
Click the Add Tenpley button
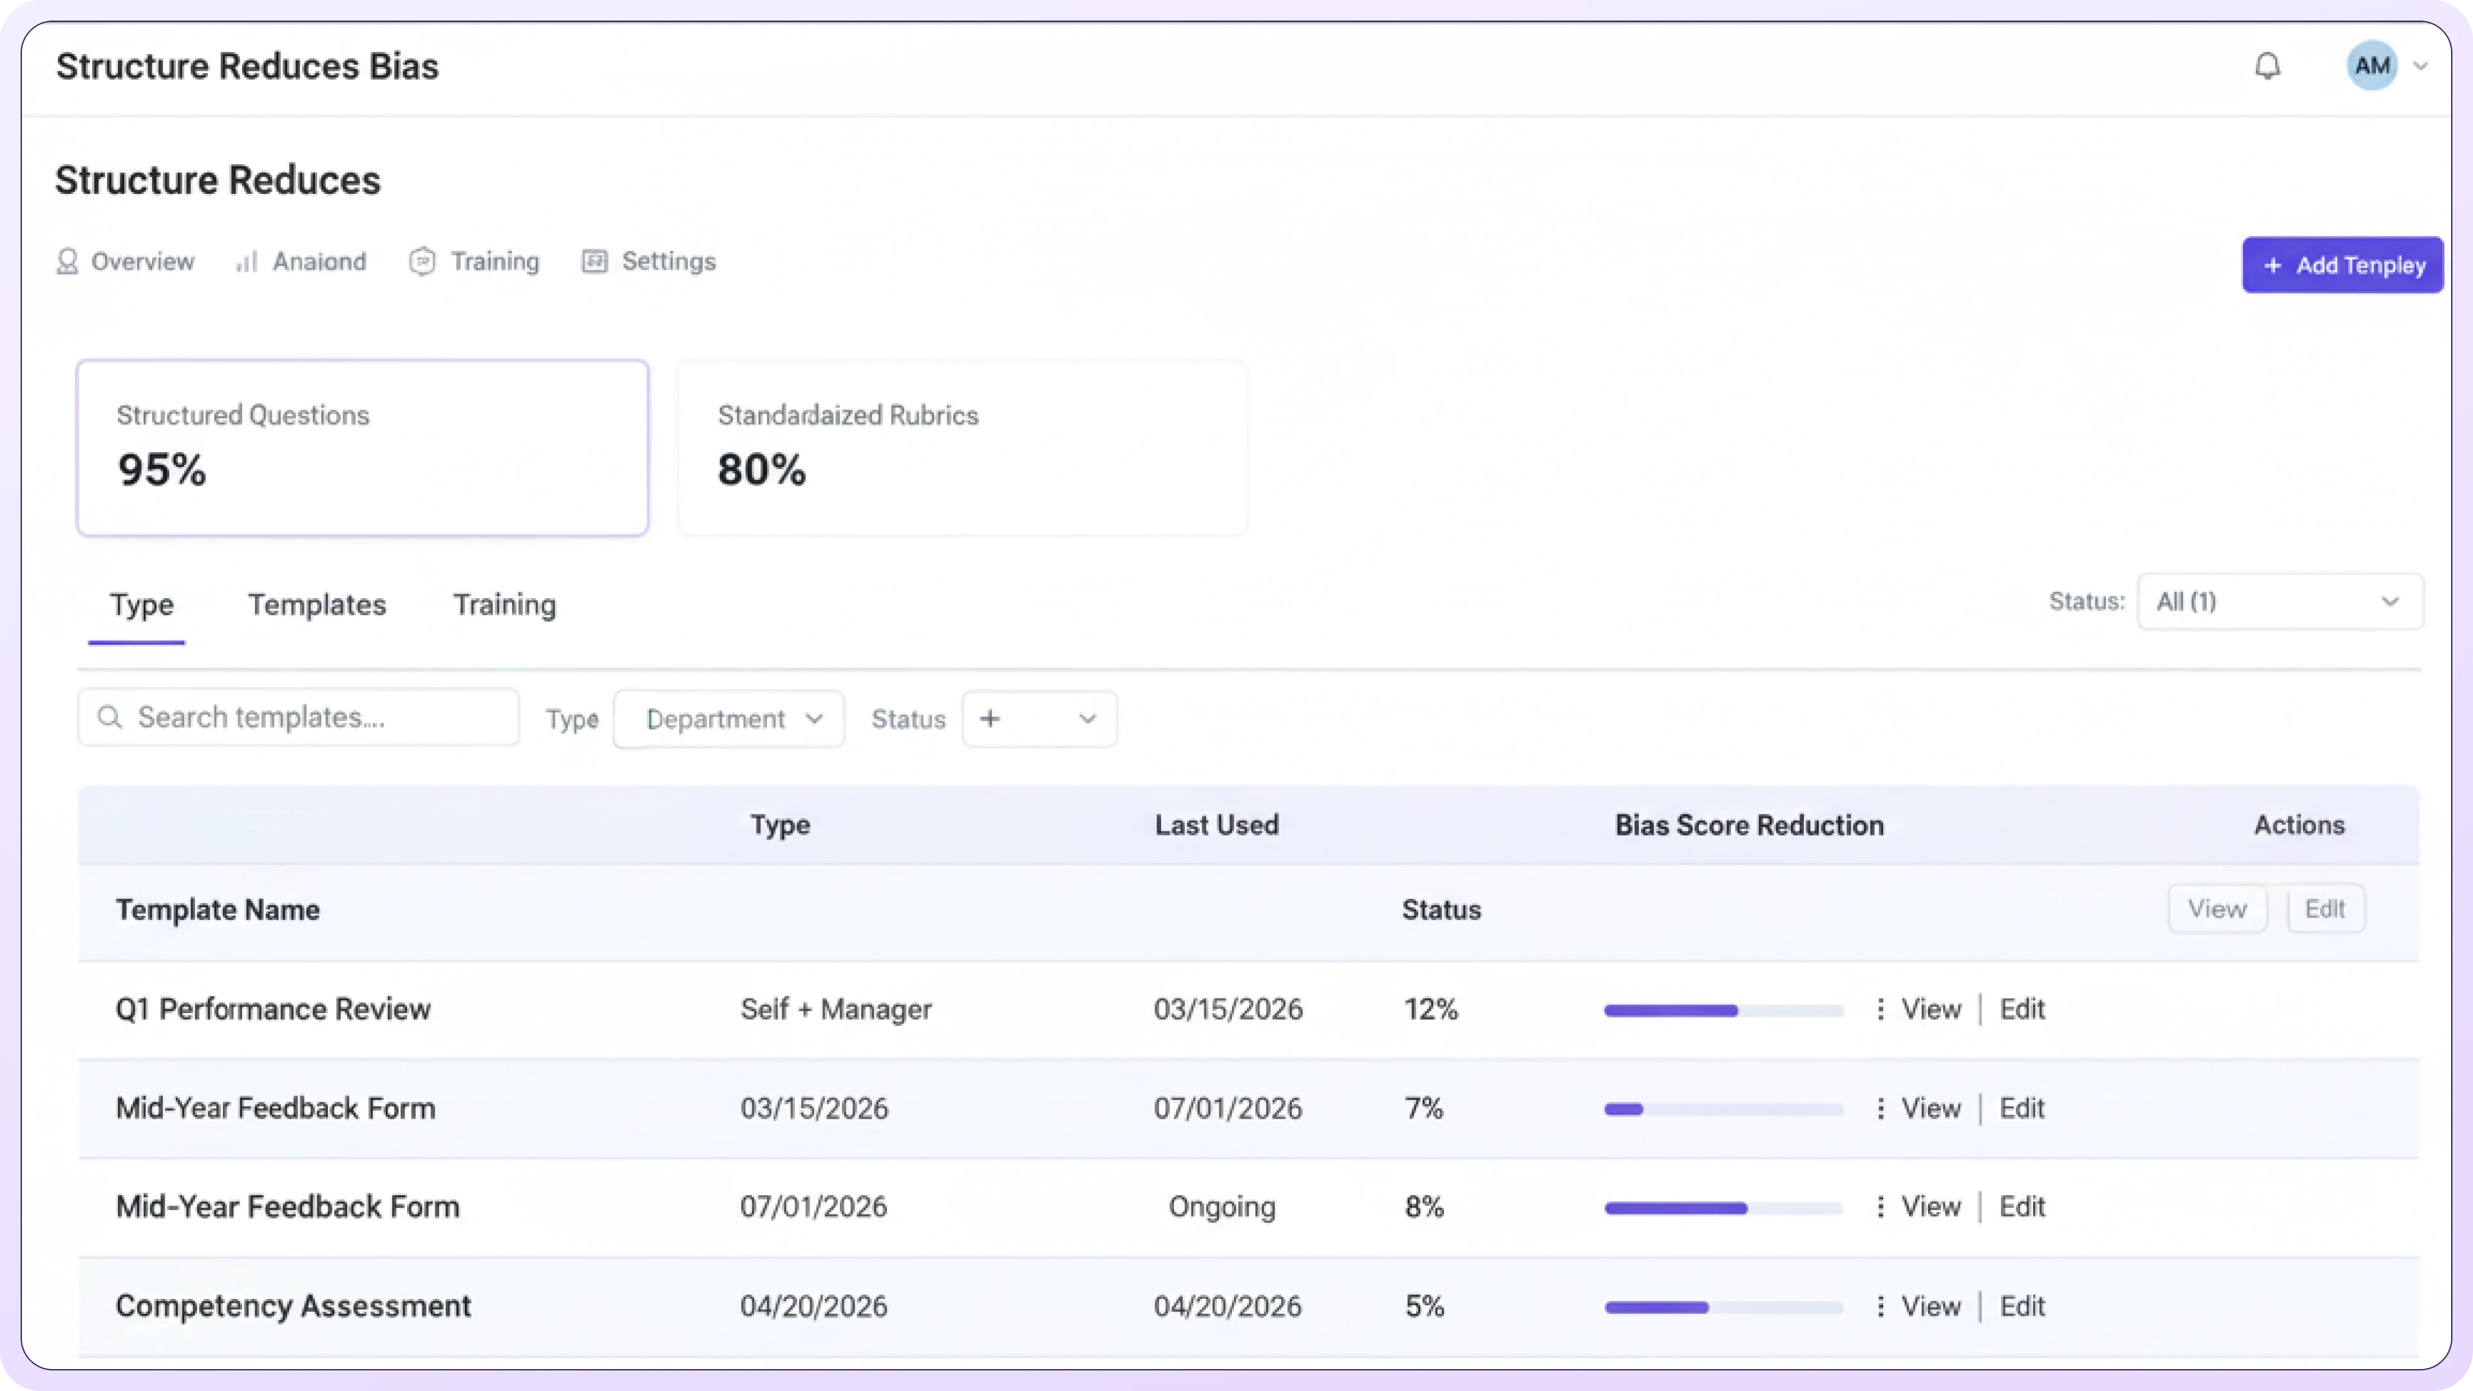(x=2342, y=265)
